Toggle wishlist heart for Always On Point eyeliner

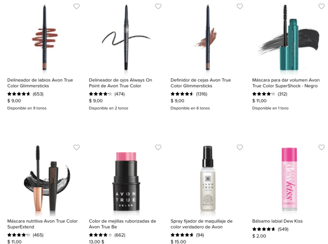158,6
